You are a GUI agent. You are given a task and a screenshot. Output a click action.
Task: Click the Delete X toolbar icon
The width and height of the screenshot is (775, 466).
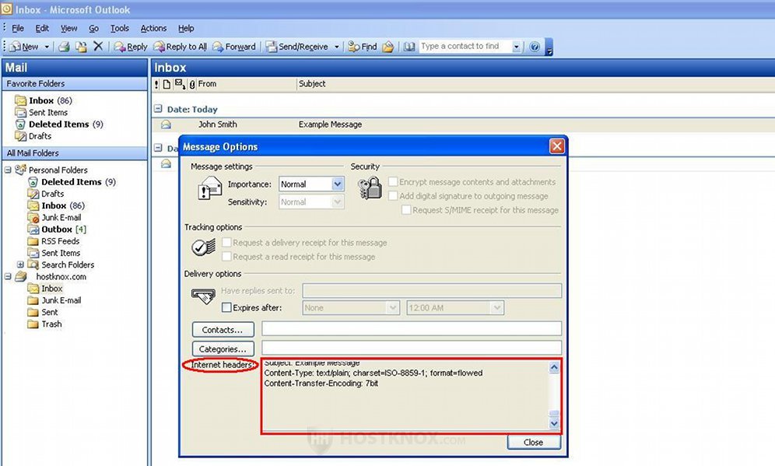[x=98, y=46]
